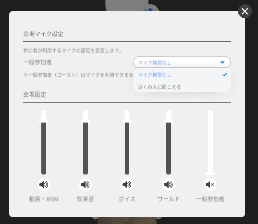
Task: Click the 効果音 volume slider handle
Action: pyautogui.click(x=86, y=121)
